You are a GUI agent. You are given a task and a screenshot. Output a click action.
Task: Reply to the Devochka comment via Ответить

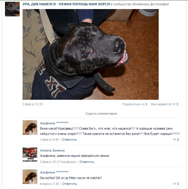70,184
